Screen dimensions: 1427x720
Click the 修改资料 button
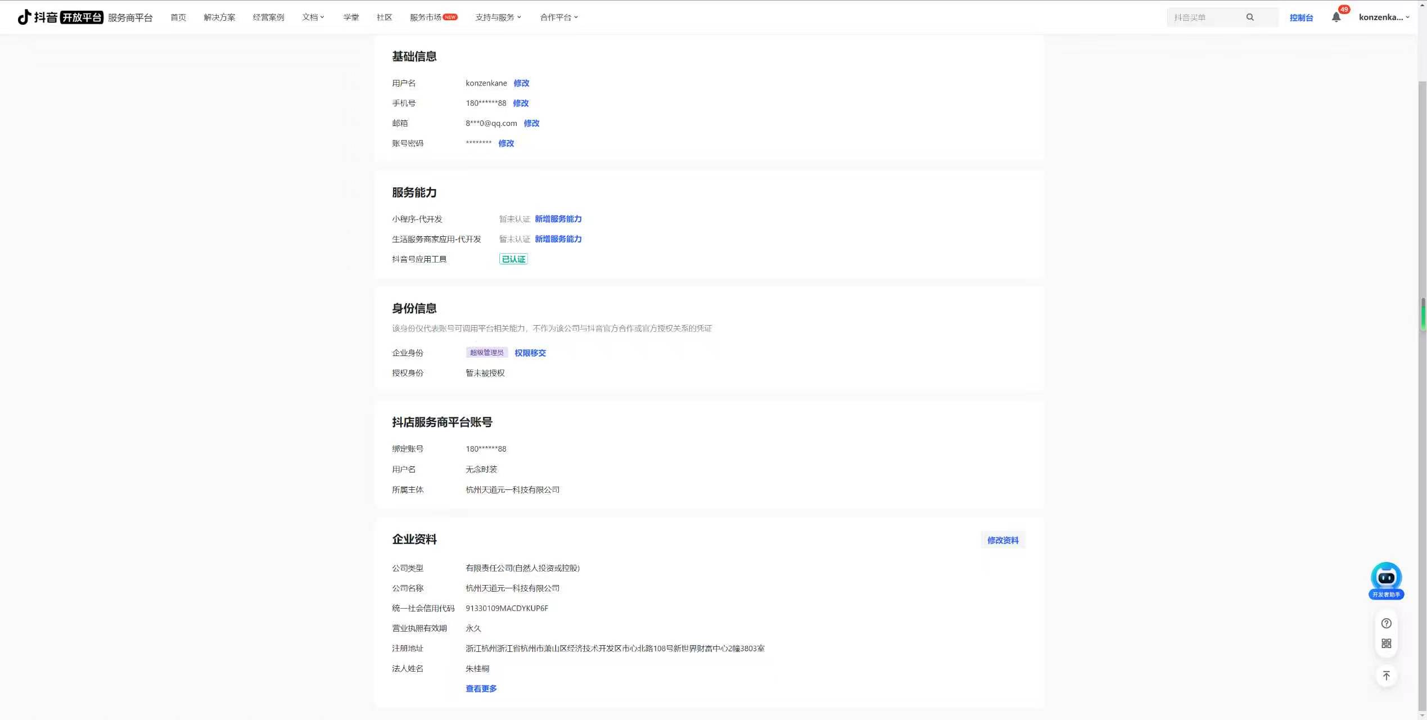[1002, 540]
